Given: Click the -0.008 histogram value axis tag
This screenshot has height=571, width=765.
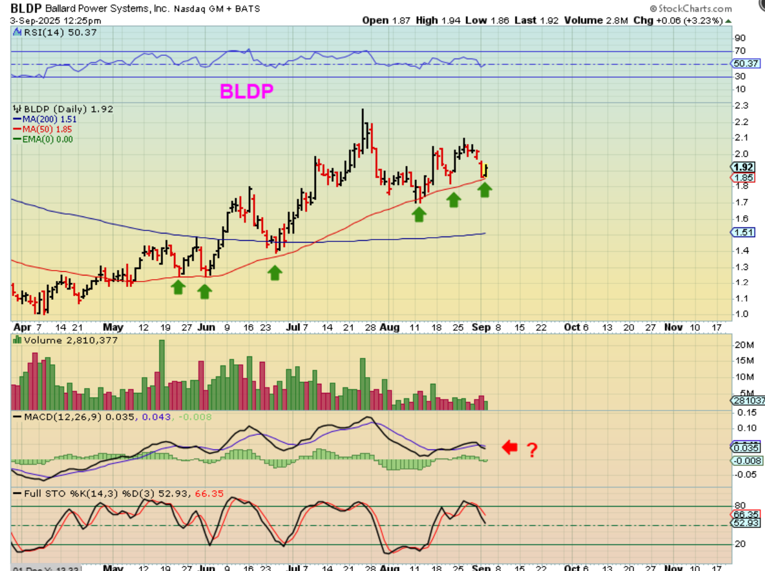Looking at the screenshot, I should click(x=746, y=460).
